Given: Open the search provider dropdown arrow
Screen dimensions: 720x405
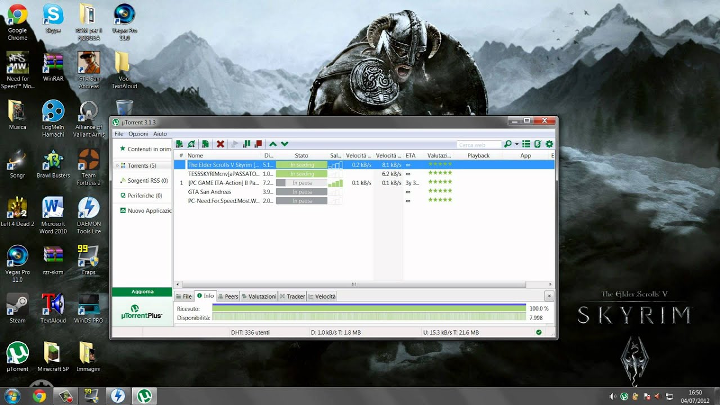Looking at the screenshot, I should (516, 145).
